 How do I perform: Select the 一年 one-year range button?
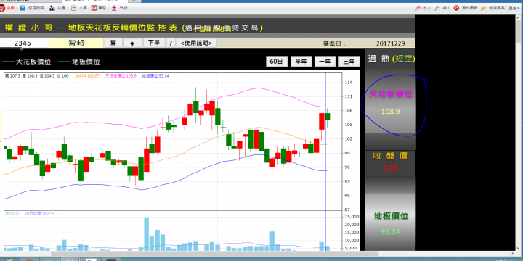point(325,62)
